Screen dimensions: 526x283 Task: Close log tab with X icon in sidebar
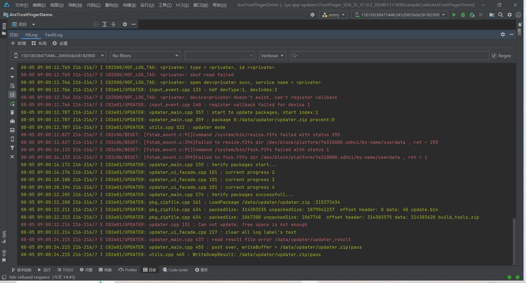pyautogui.click(x=12, y=157)
